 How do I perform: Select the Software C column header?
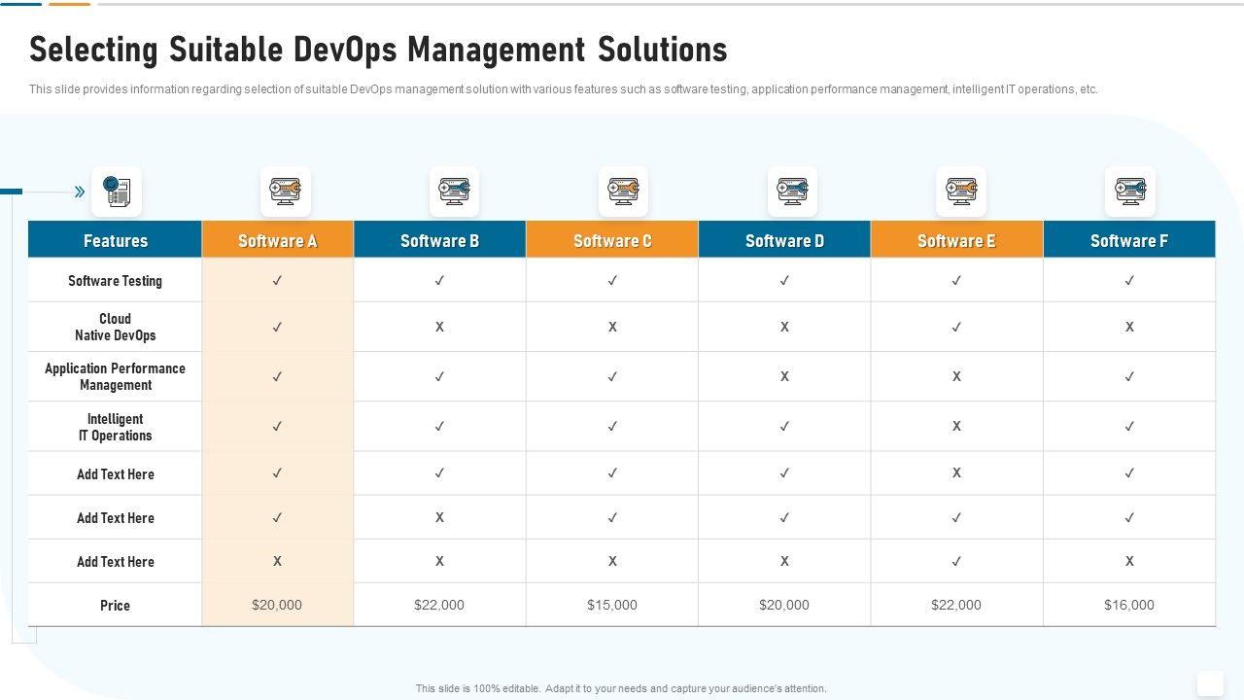click(x=612, y=240)
